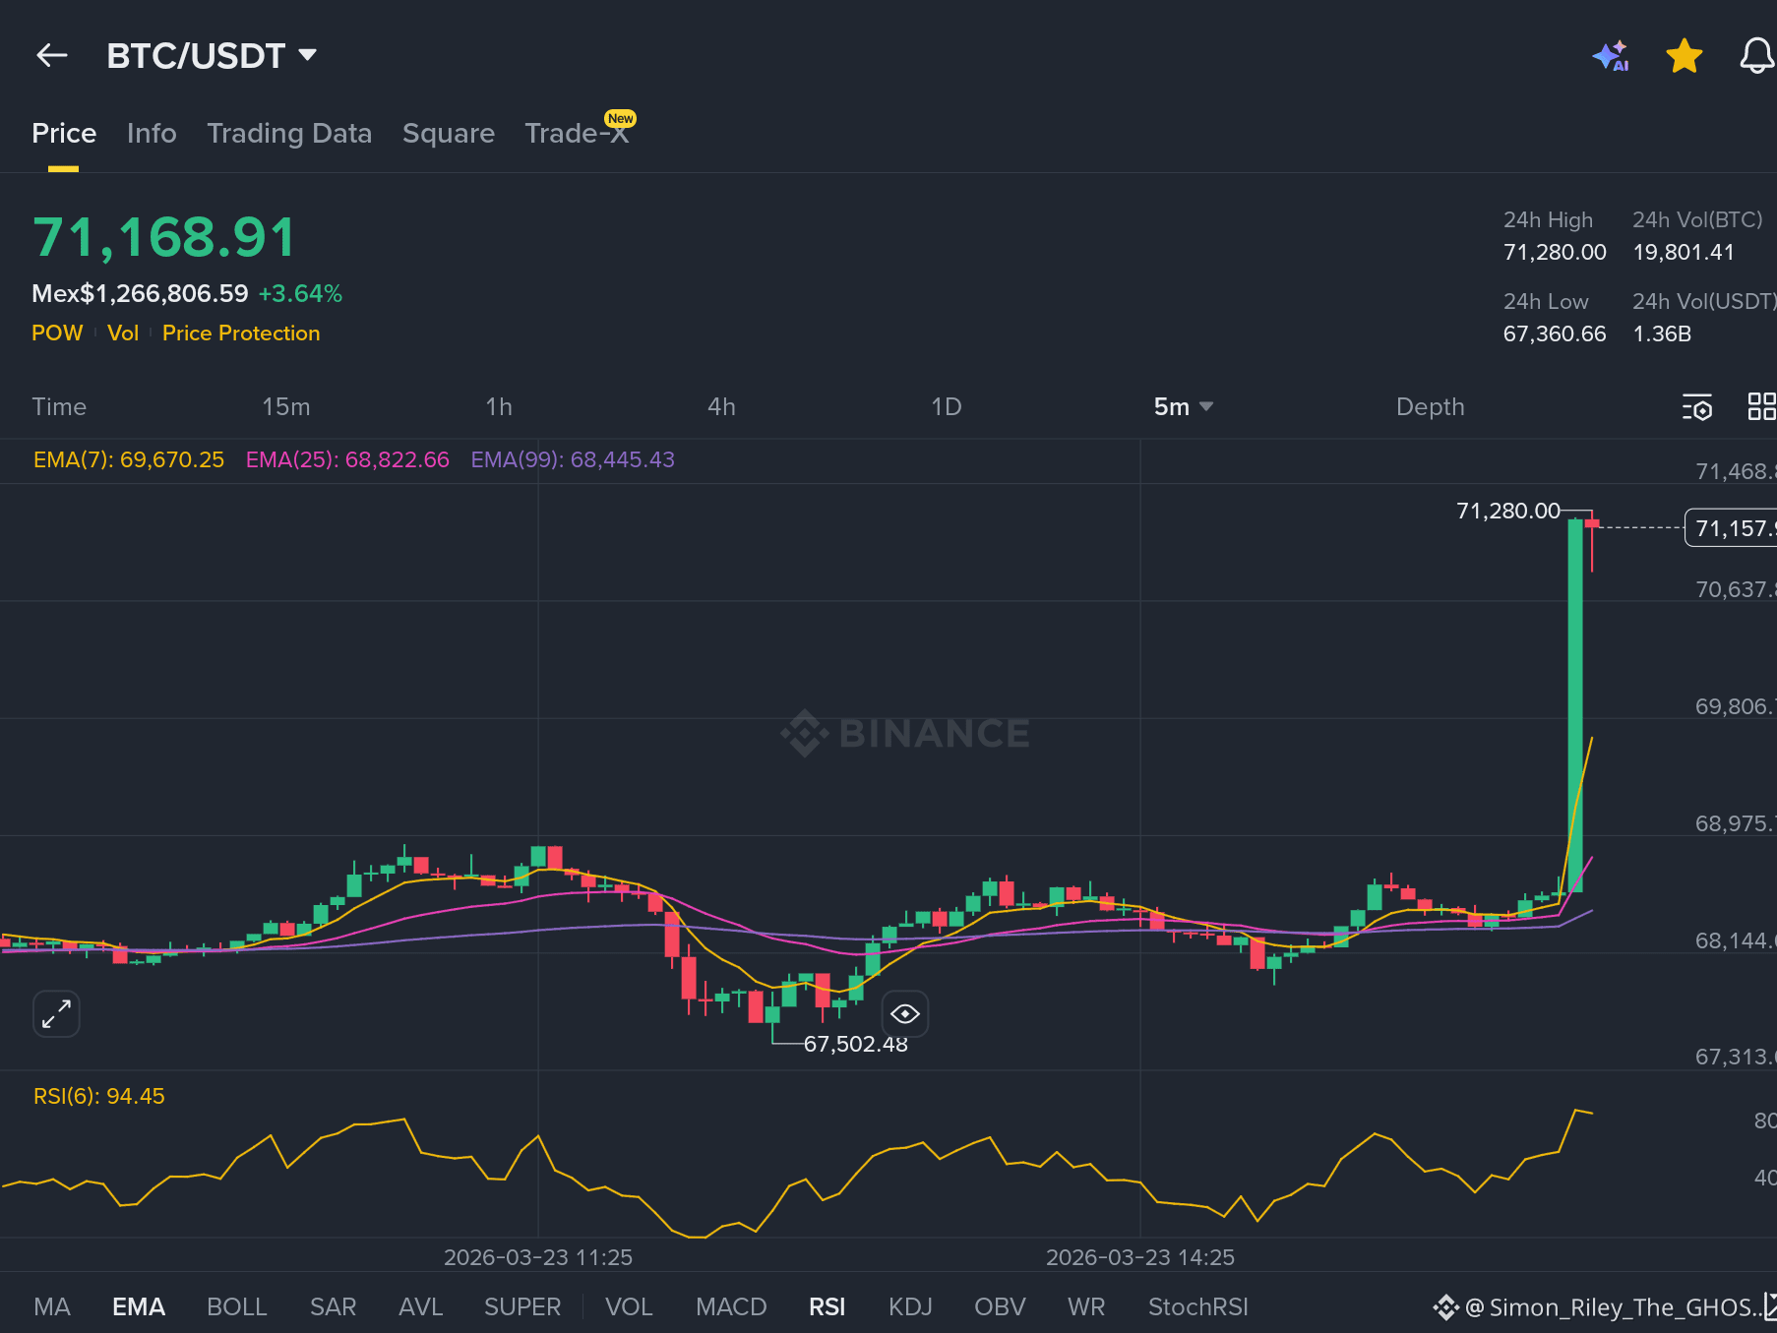Toggle the AVL indicator

click(420, 1306)
